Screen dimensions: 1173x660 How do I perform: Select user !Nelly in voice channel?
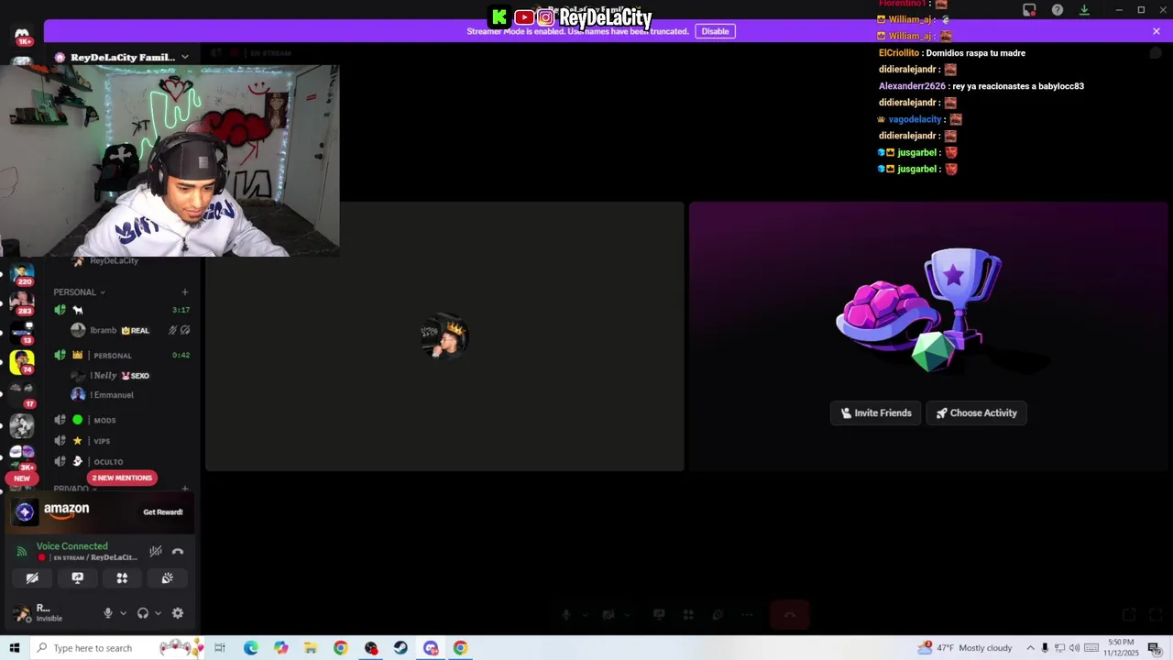click(128, 375)
